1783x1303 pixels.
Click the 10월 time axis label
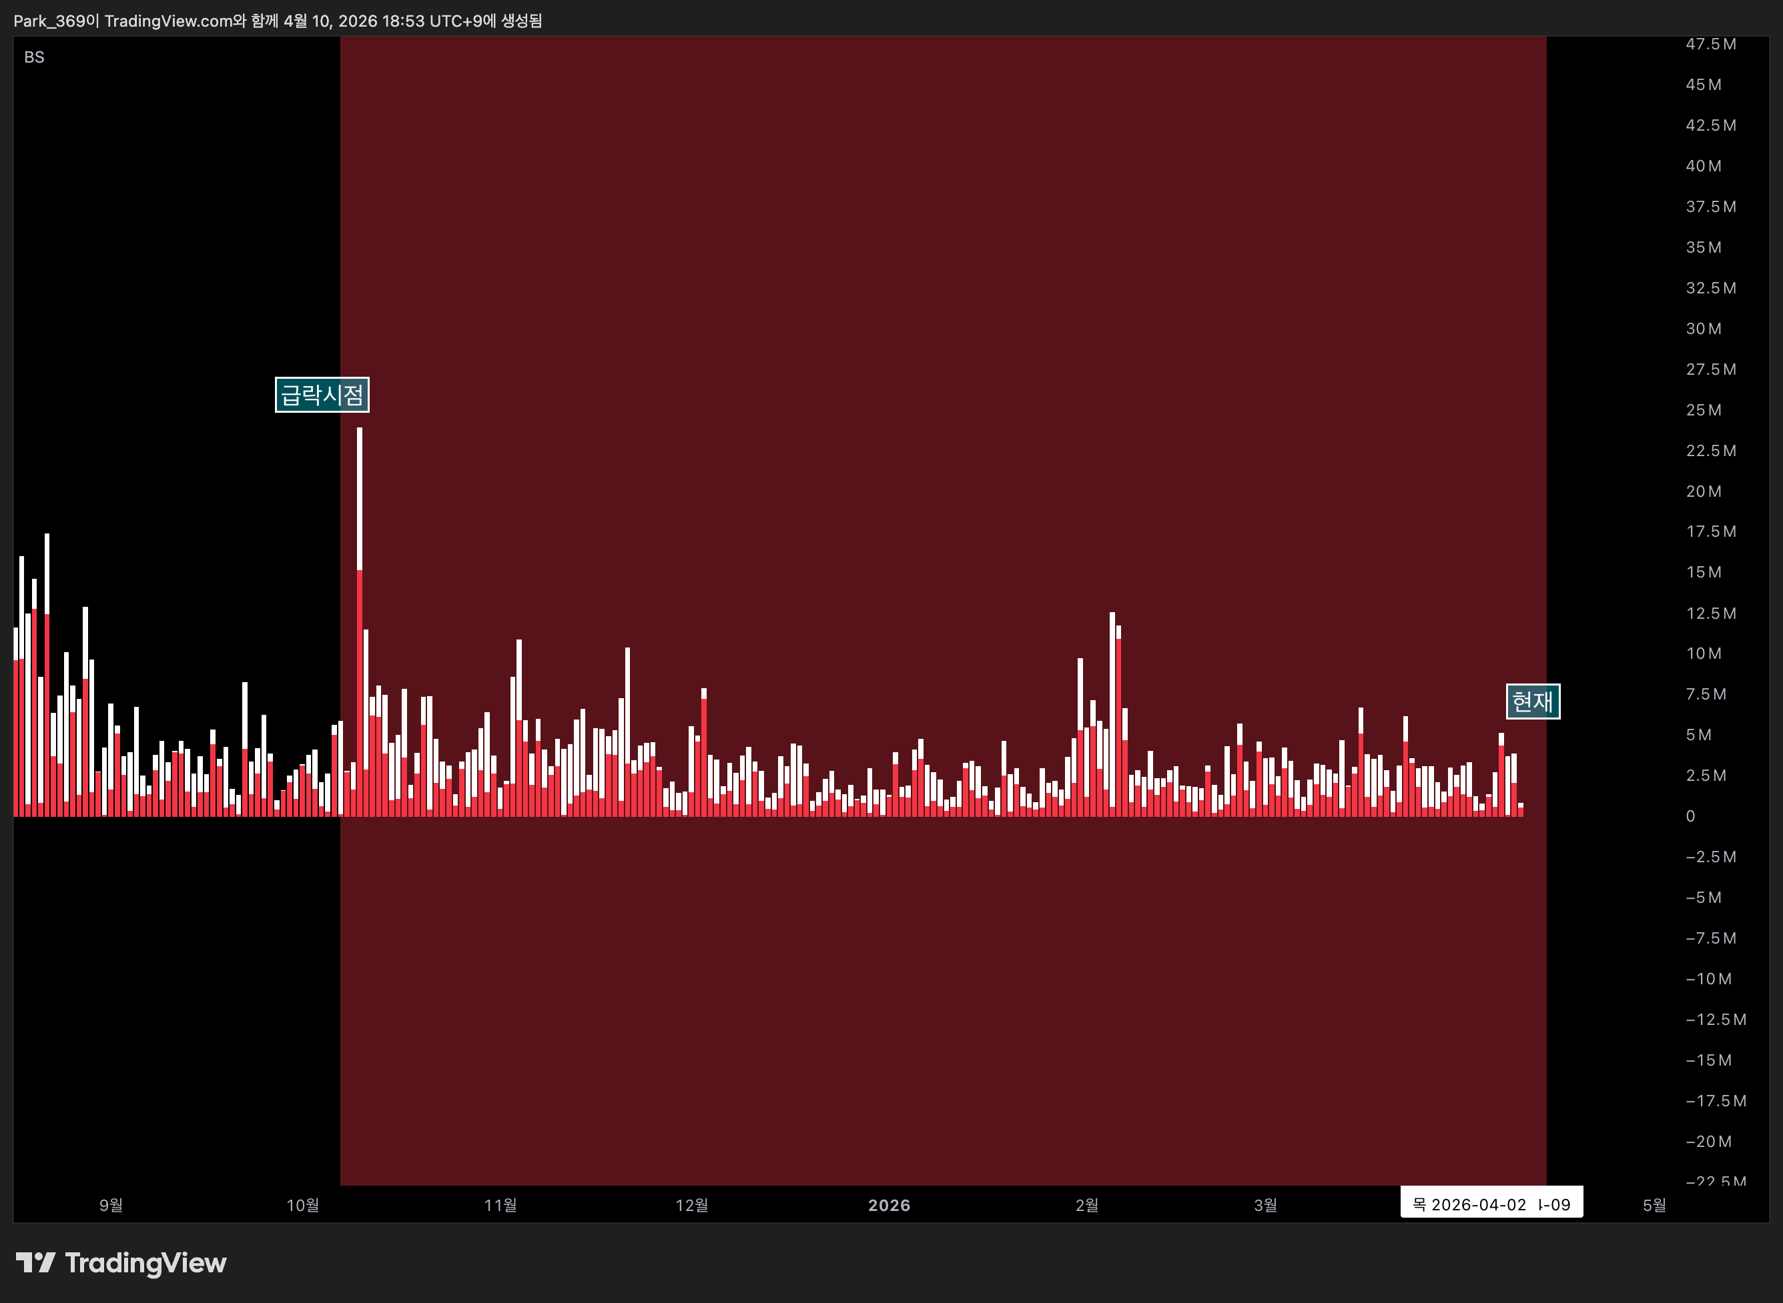tap(303, 1205)
